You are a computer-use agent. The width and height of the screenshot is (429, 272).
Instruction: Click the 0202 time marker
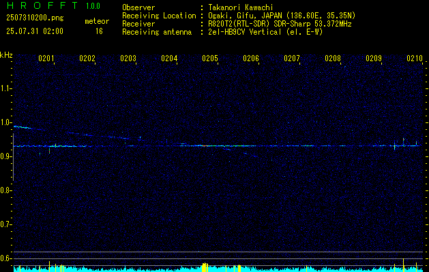[87, 58]
